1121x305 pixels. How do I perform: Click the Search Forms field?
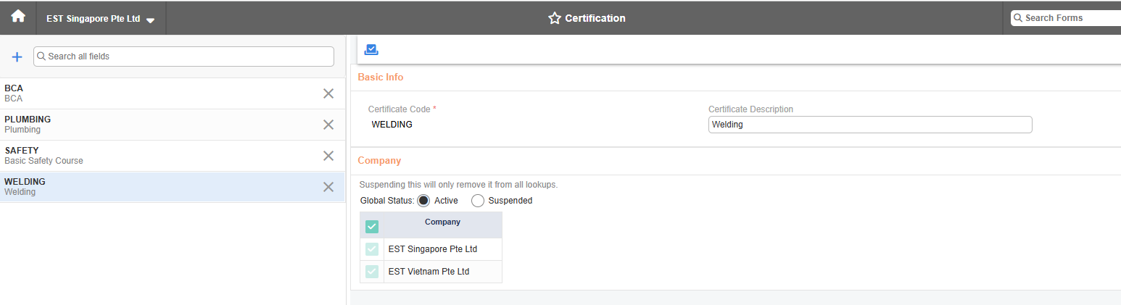point(1070,18)
